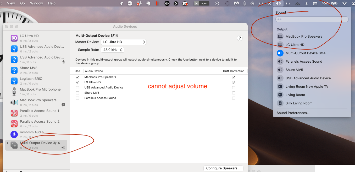Click location arrow icon in menu bar
Viewport: 355px width, 172px height.
[x=121, y=3]
